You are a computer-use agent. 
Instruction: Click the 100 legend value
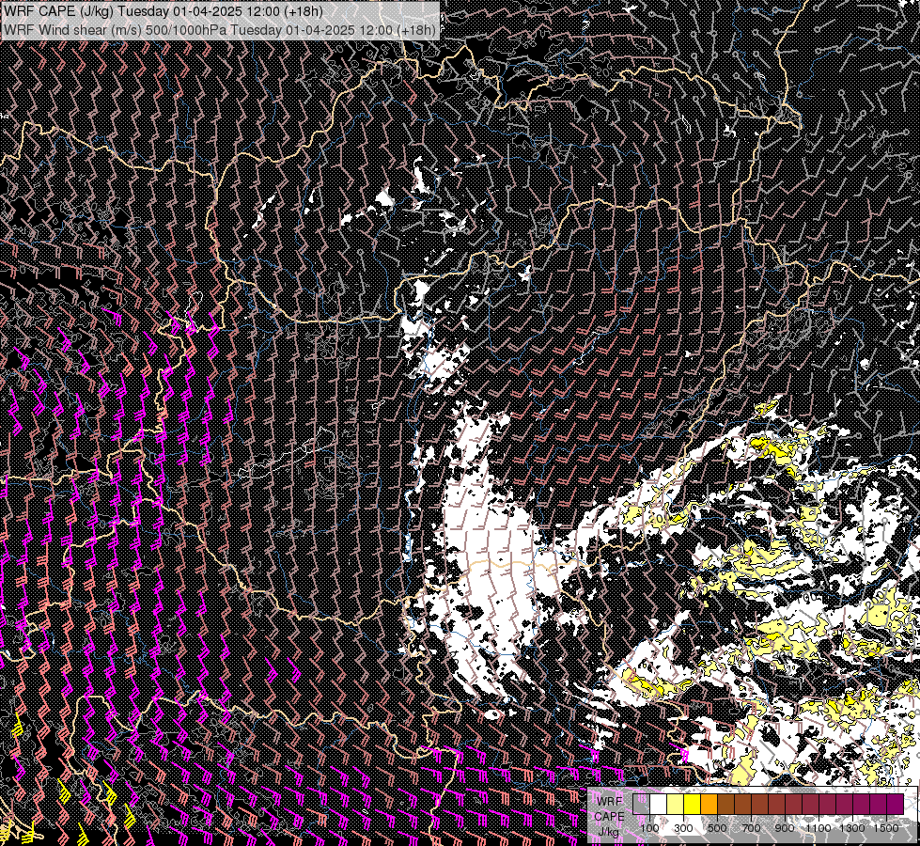(x=649, y=828)
